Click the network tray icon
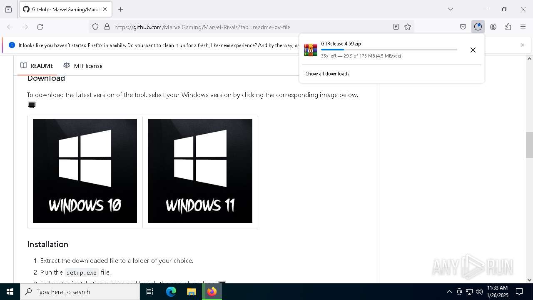The image size is (533, 300). 469,292
